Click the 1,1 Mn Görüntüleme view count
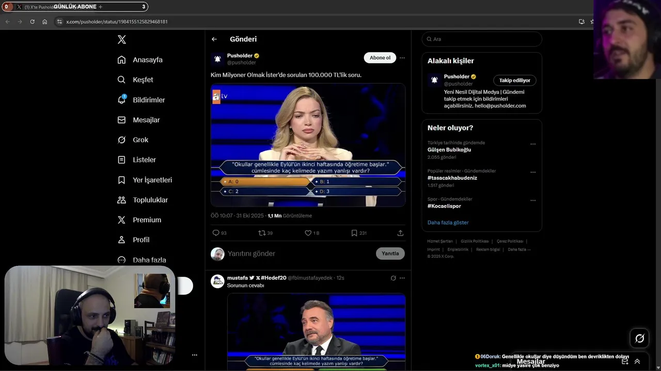Screen dimensions: 661x371 coord(290,216)
